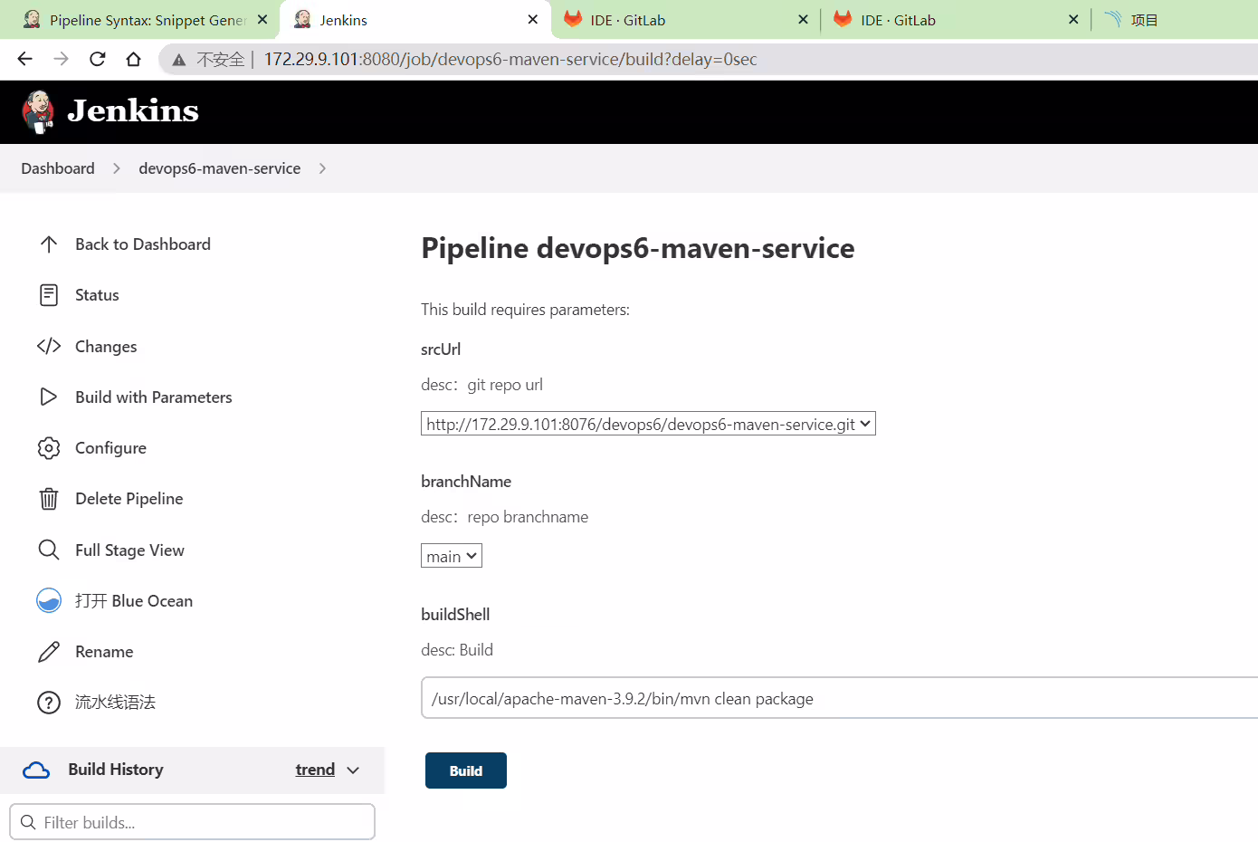Click the Full Stage View magnifier icon
Screen dimensions: 1258x842
point(49,550)
